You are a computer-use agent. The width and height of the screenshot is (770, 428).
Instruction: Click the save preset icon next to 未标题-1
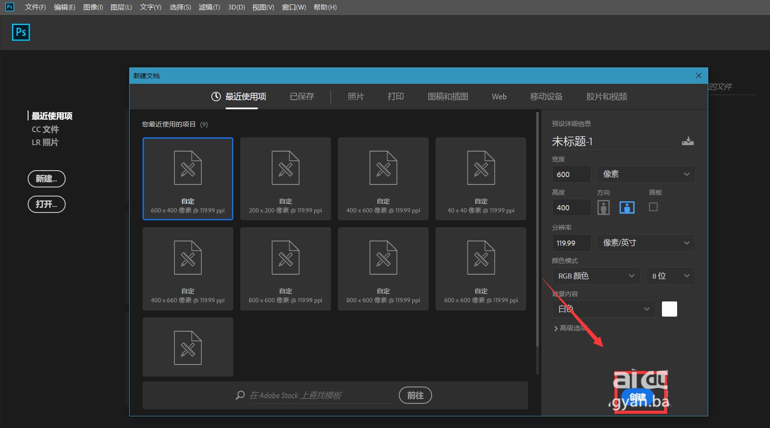pyautogui.click(x=687, y=141)
